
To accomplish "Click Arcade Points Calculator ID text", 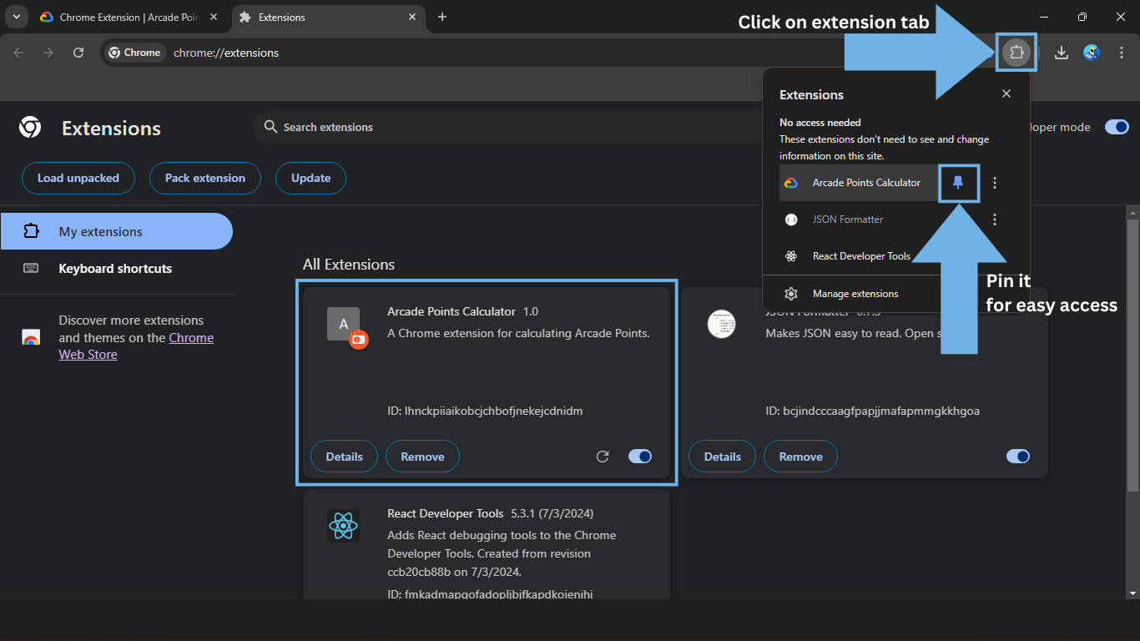I will (x=485, y=411).
